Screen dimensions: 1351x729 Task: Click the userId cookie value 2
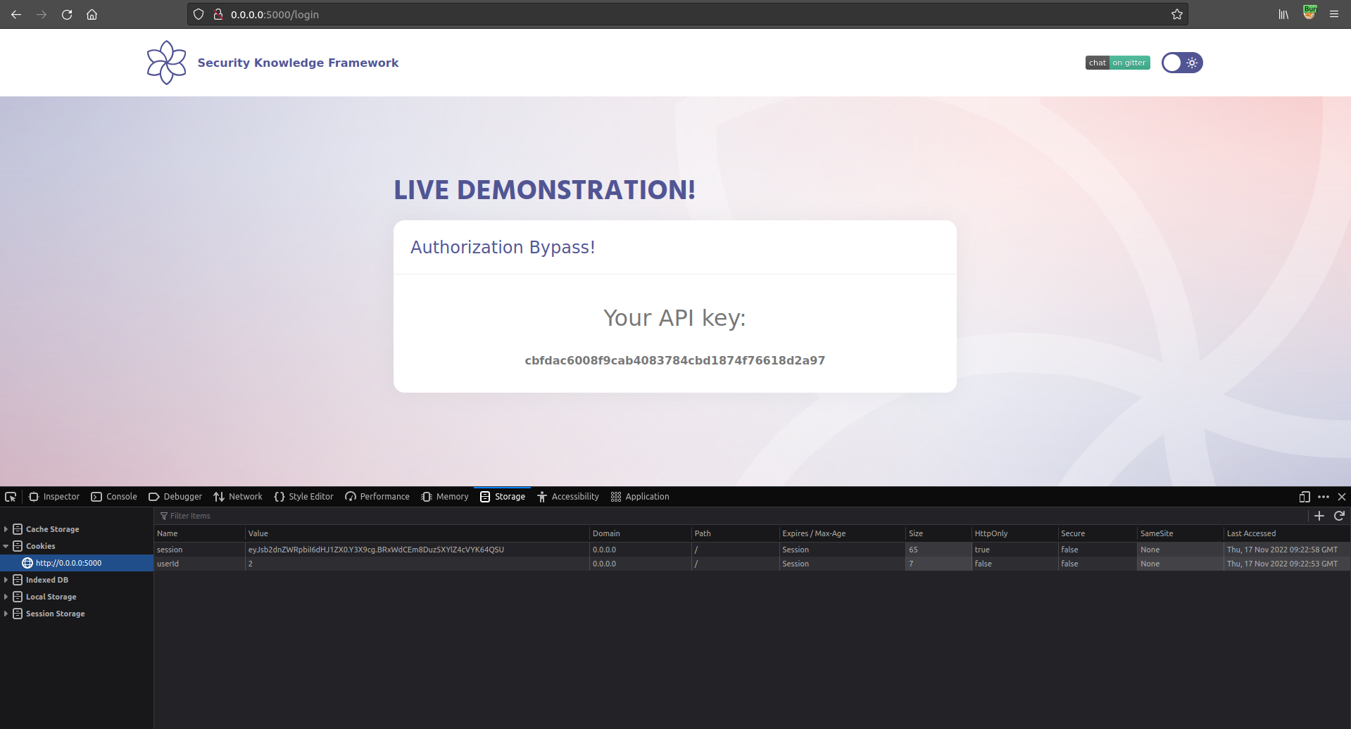pyautogui.click(x=417, y=564)
